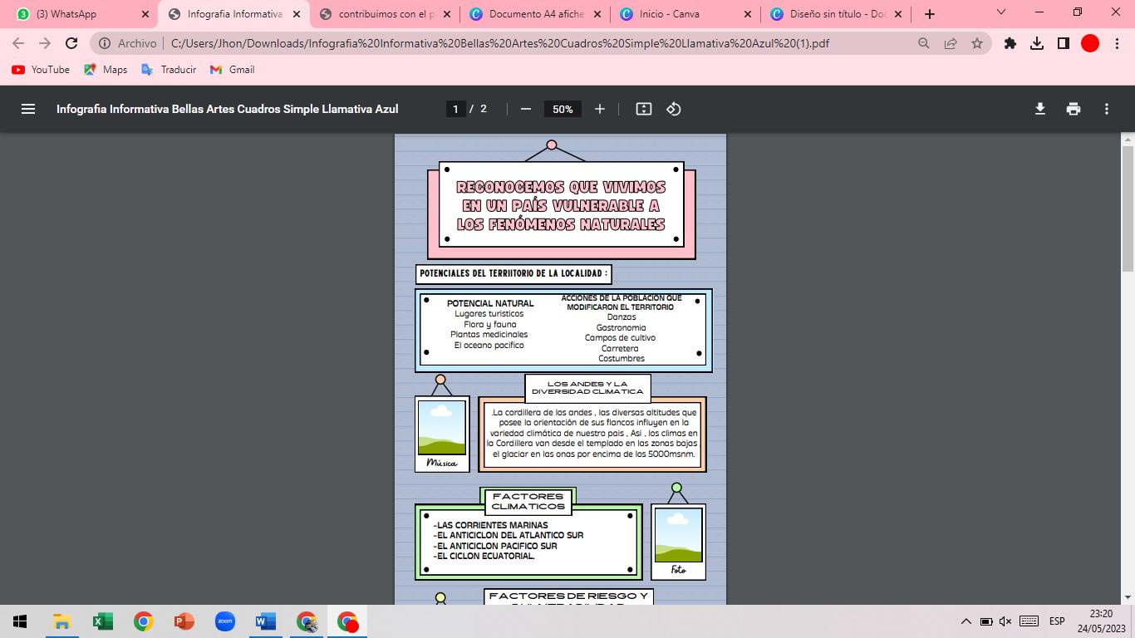Open the taskbar clock and calendar
This screenshot has width=1135, height=638.
coord(1101,621)
